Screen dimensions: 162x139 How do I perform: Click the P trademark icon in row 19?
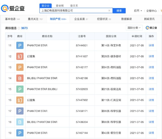coord(20,133)
